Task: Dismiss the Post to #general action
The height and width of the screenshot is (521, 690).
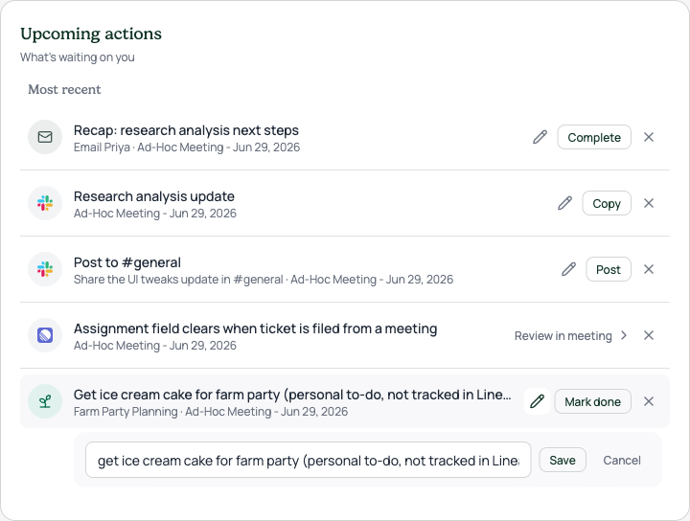Action: [649, 269]
